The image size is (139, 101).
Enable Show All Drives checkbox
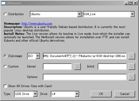5,86
